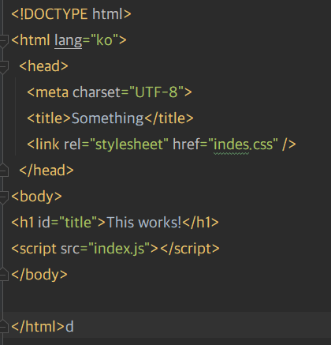The width and height of the screenshot is (331, 345).
Task: Click the Something title text
Action: [107, 118]
